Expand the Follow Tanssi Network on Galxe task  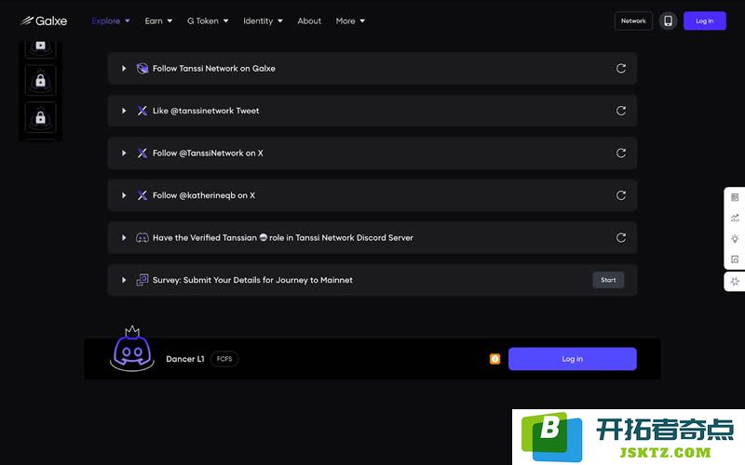124,68
